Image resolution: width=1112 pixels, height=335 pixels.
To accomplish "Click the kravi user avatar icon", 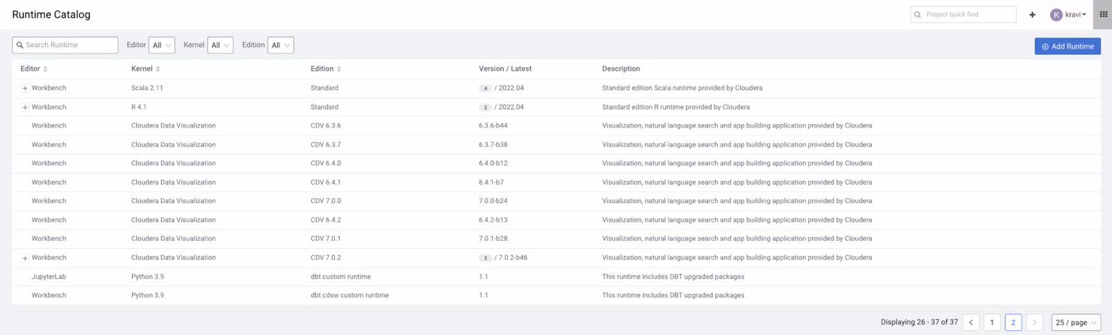I will [1056, 15].
